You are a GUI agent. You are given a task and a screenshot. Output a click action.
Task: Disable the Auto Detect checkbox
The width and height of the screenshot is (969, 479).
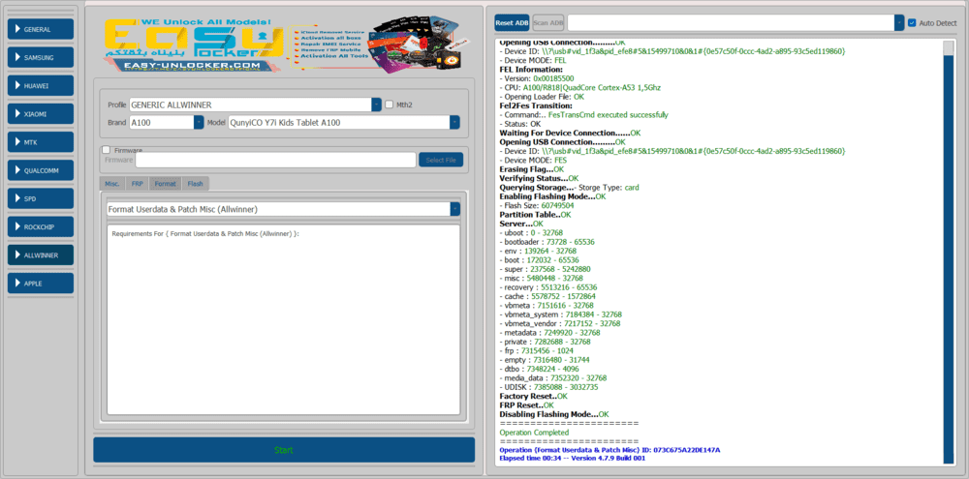click(912, 23)
